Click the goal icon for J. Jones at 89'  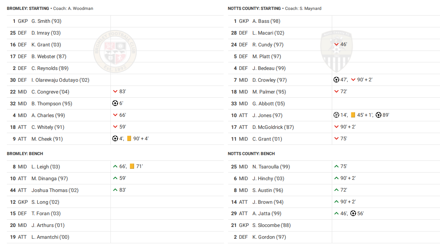378,115
